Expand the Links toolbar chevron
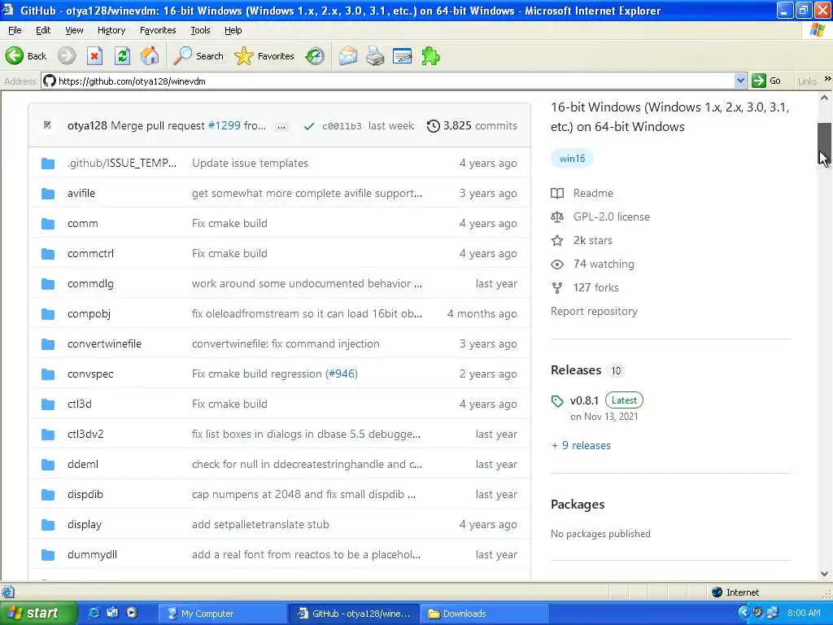 click(827, 79)
